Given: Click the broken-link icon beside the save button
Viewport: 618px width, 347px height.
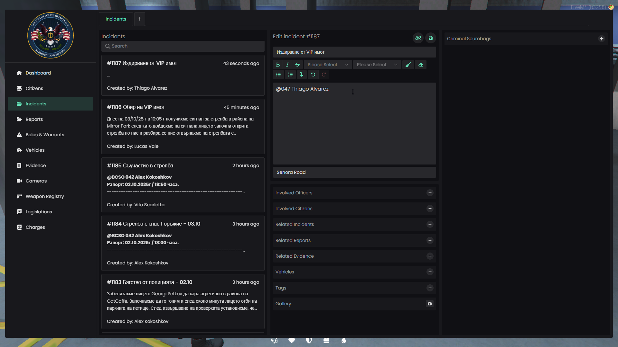Looking at the screenshot, I should coord(418,38).
